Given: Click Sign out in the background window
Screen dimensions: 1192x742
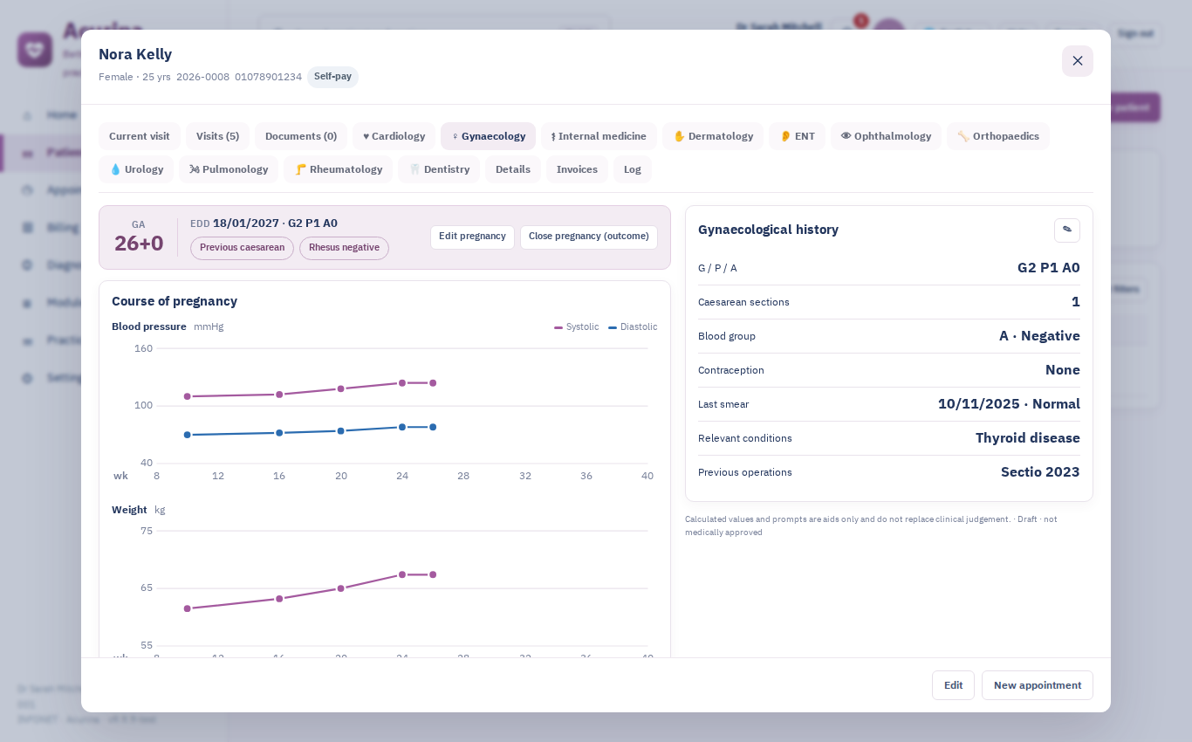Looking at the screenshot, I should click(1135, 33).
